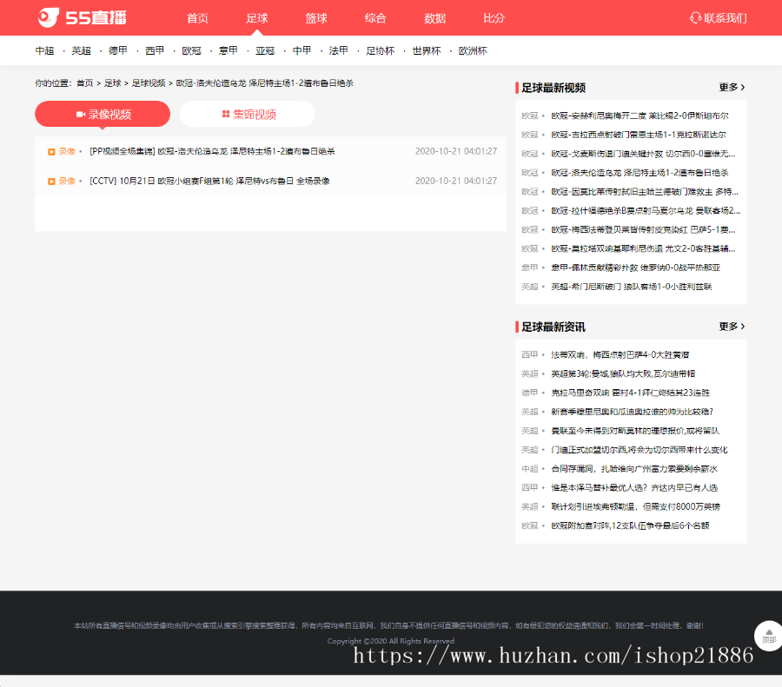The width and height of the screenshot is (782, 687).
Task: Open 合同存漏洞 news article
Action: (634, 468)
